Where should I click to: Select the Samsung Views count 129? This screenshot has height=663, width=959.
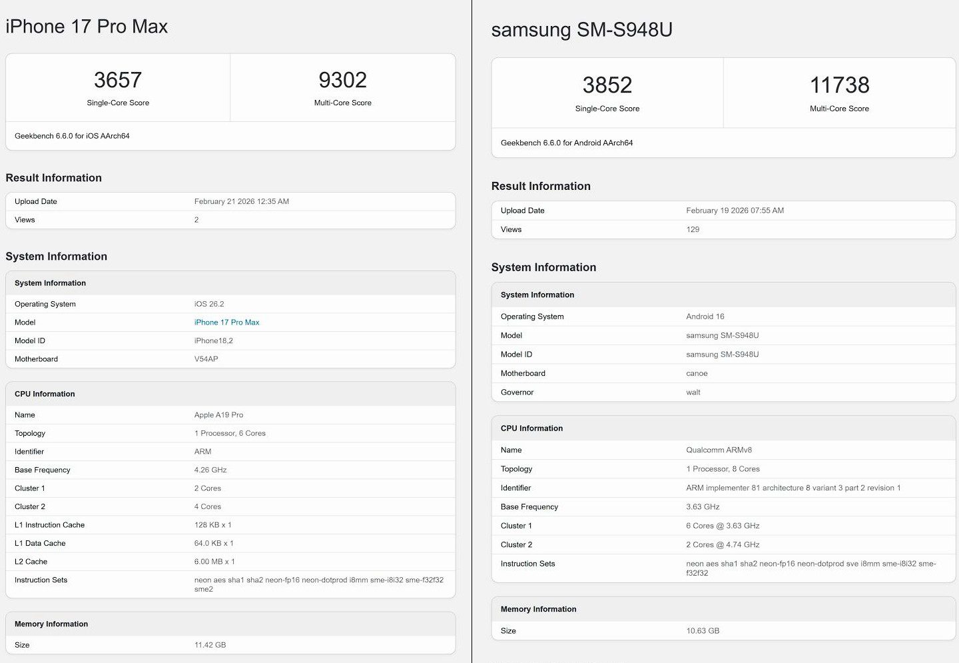pos(693,229)
